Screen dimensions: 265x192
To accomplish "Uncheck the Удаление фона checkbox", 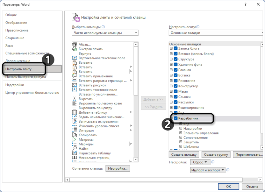I will [x=175, y=65].
